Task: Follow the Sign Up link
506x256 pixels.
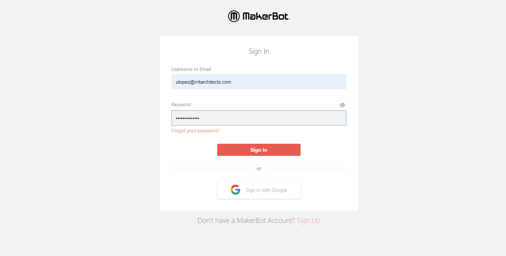Action: [x=308, y=220]
